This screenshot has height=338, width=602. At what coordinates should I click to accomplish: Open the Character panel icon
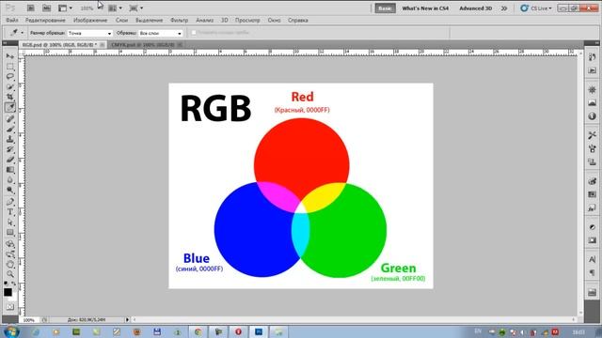[x=592, y=259]
